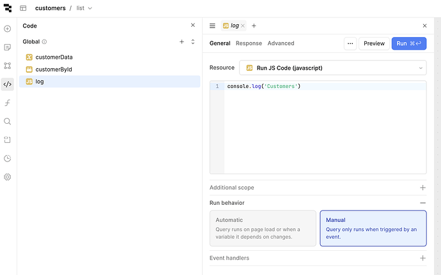Image resolution: width=441 pixels, height=275 pixels.
Task: Toggle the layout panel icon beside customers
Action: [x=23, y=8]
